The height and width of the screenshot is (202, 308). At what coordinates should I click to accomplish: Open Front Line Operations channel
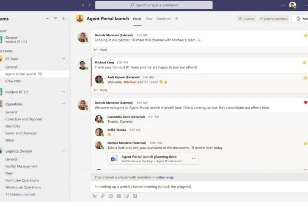tap(22, 180)
